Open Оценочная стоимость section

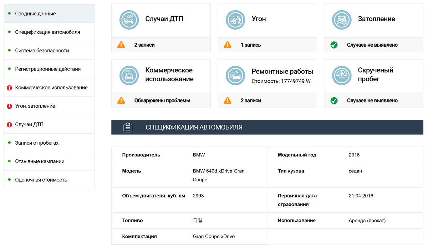49,180
